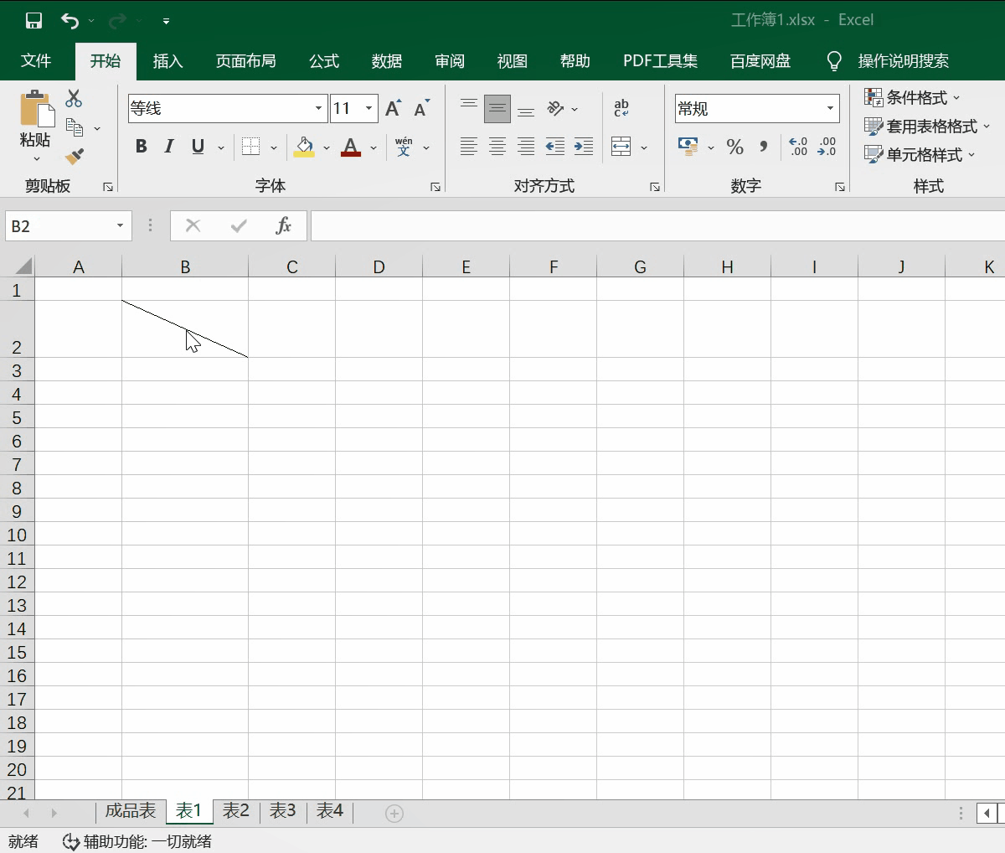Image resolution: width=1005 pixels, height=853 pixels.
Task: Open the 条件格式 dropdown menu
Action: tap(913, 98)
